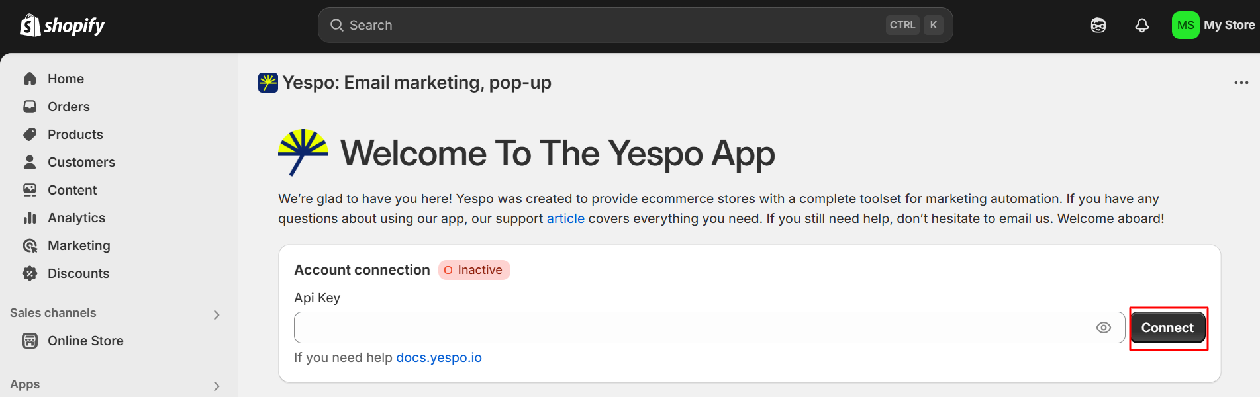
Task: Click the Analytics bar chart icon
Action: click(x=30, y=218)
